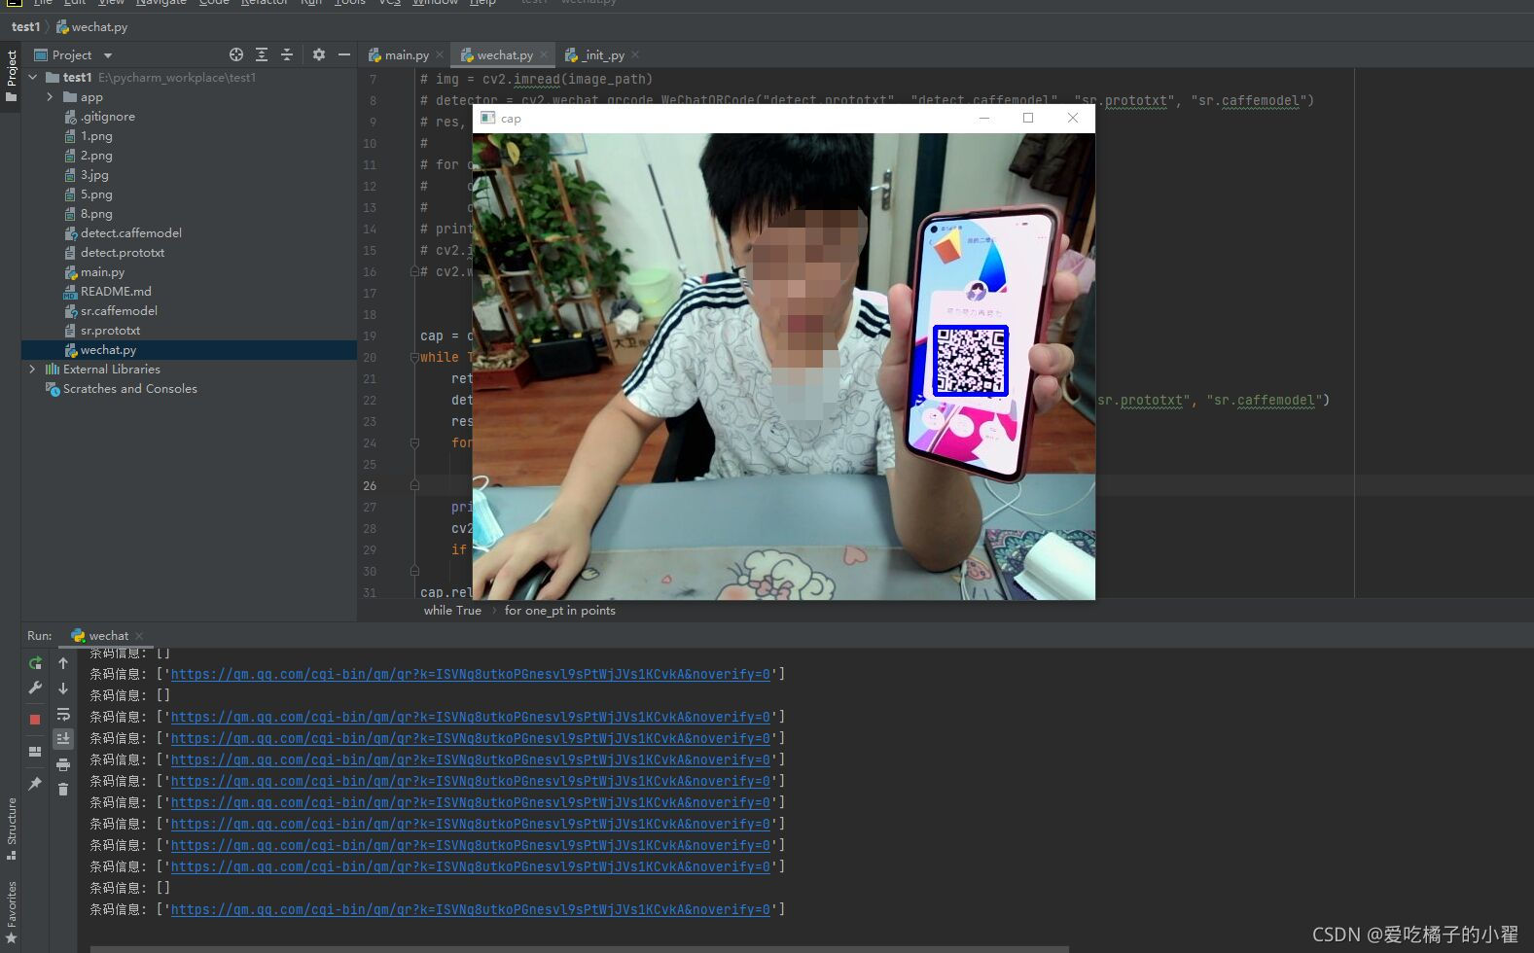The image size is (1534, 953).
Task: Toggle scroll to end in Run console
Action: tap(63, 739)
